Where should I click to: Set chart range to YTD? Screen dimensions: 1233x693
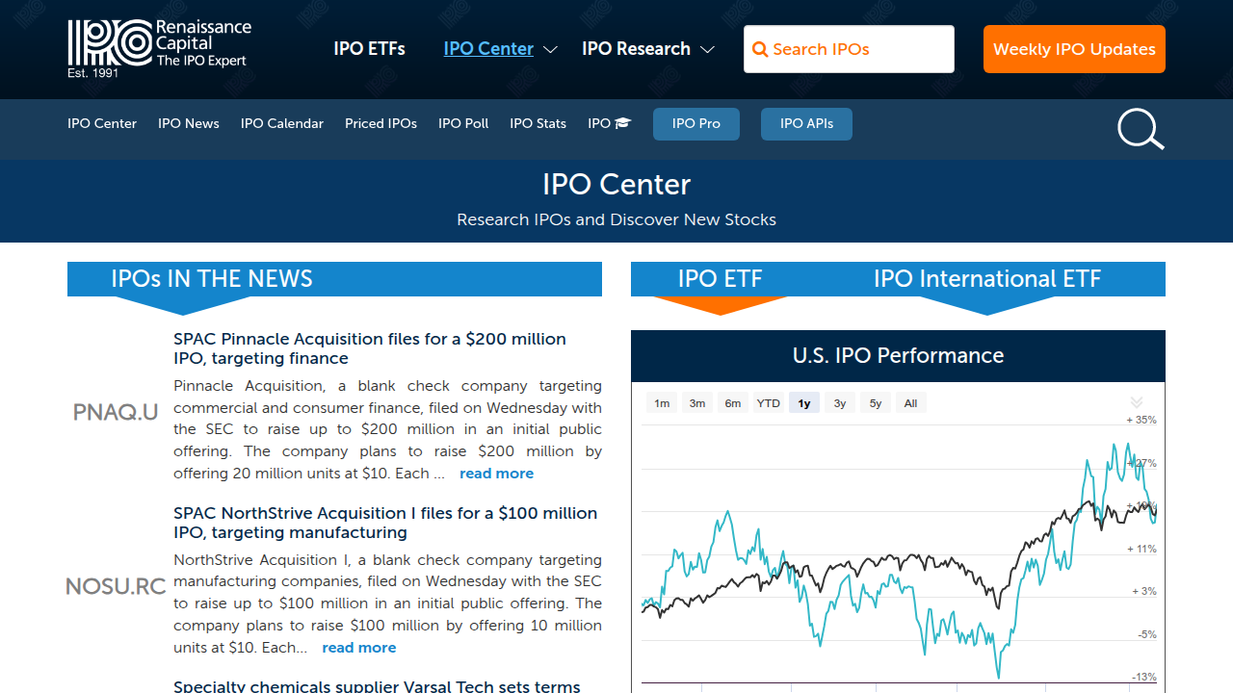(768, 403)
